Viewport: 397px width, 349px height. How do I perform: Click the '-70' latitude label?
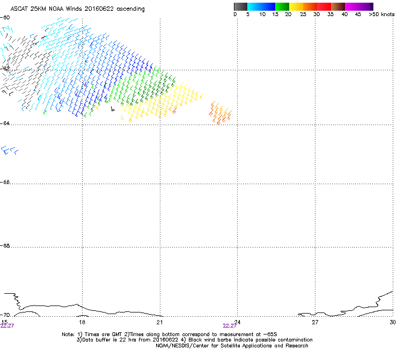5,315
